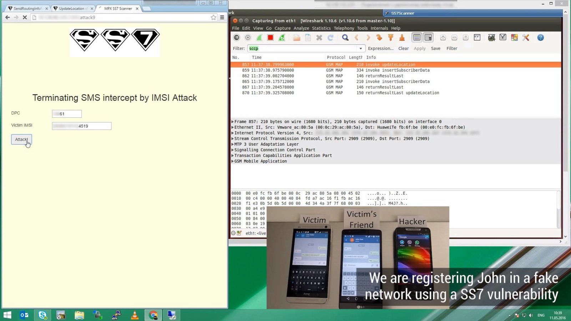This screenshot has width=571, height=321.
Task: Restart the running live capture
Action: 282,37
